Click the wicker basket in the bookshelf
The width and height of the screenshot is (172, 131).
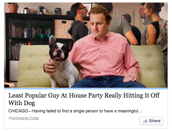63,29
